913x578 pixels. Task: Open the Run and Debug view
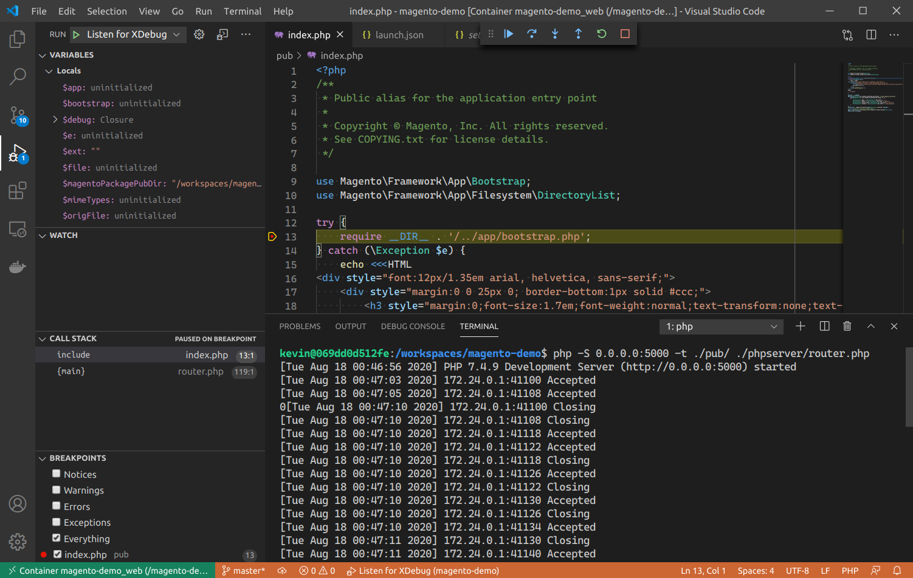[18, 153]
